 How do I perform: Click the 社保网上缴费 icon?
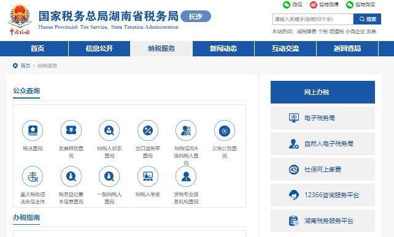coord(294,170)
